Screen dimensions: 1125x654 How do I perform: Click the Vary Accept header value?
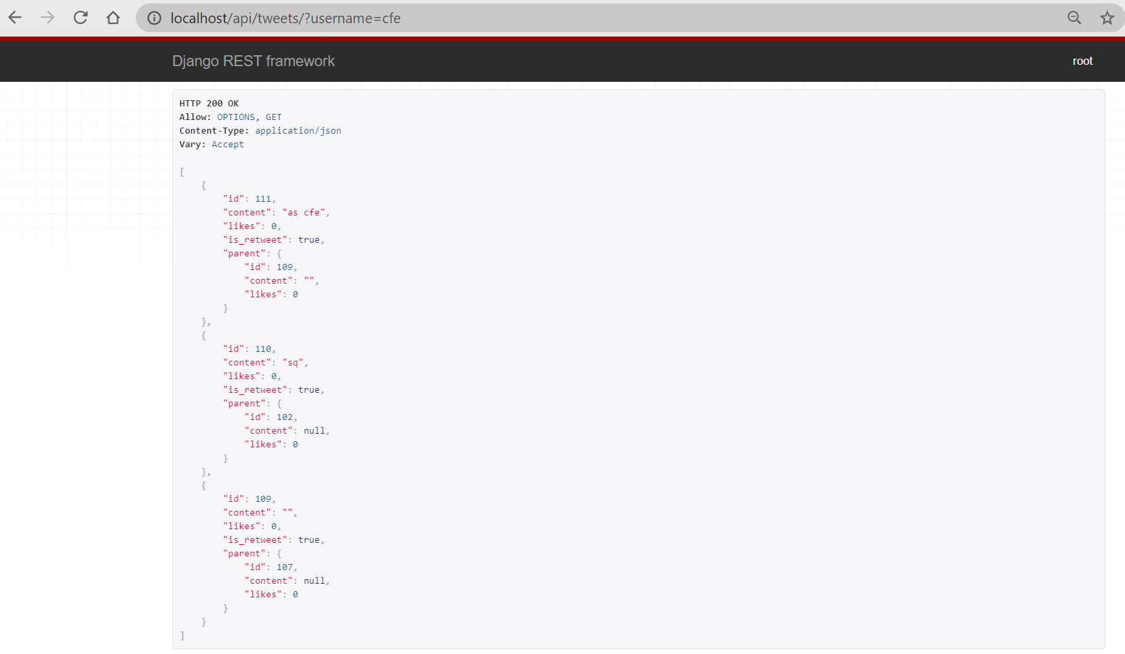228,145
